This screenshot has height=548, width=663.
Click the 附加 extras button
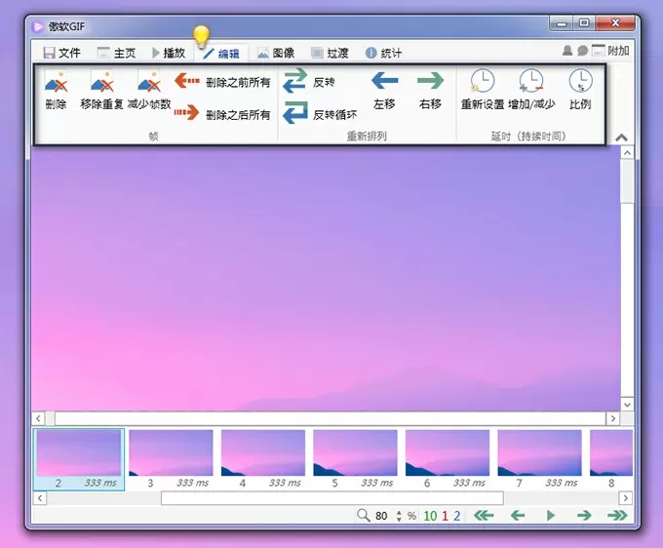[x=609, y=51]
